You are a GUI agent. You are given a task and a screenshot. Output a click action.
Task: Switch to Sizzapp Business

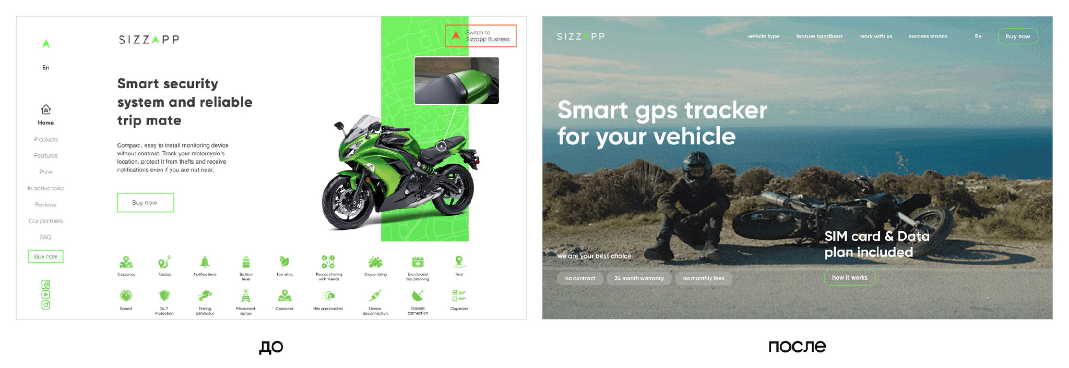481,36
